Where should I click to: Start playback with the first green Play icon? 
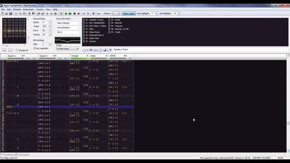click(66, 14)
